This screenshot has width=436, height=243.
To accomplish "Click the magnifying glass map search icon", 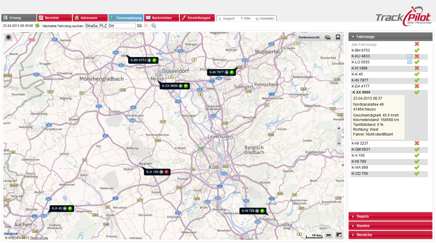I will tap(154, 26).
